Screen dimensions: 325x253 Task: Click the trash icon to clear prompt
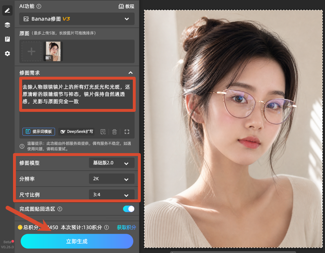coord(114,132)
